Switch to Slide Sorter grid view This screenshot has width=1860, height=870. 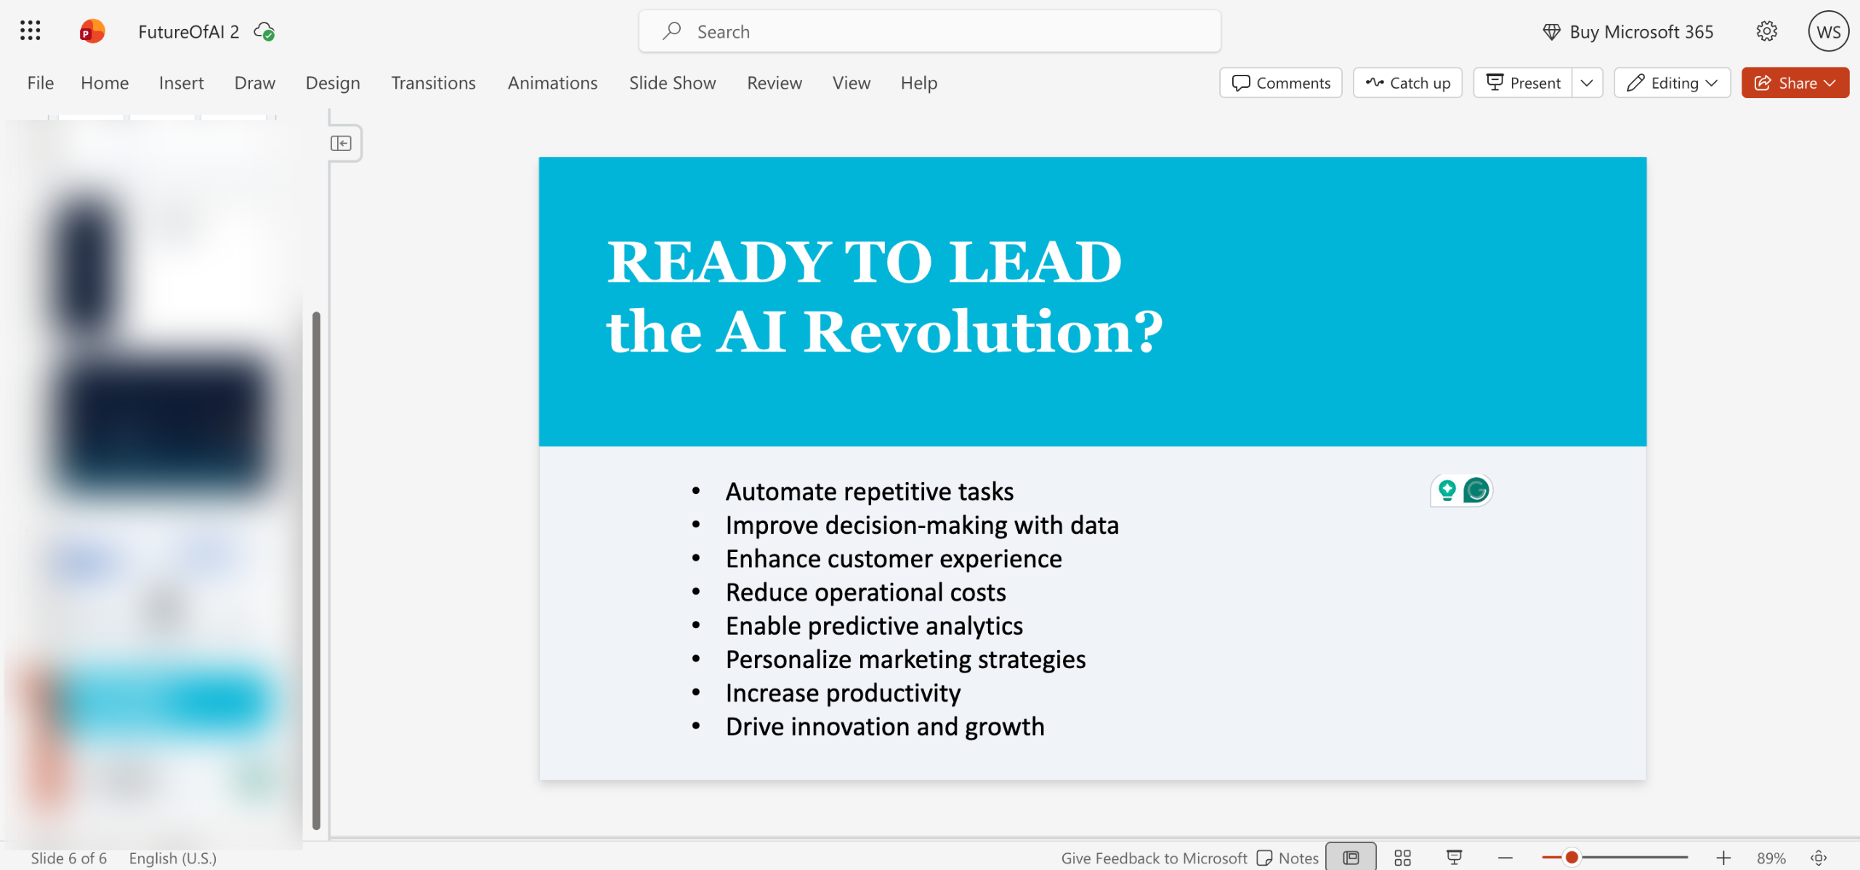tap(1402, 858)
